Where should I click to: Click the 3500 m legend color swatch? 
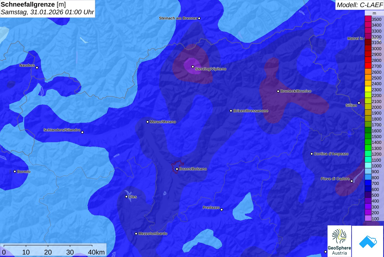click(x=368, y=19)
